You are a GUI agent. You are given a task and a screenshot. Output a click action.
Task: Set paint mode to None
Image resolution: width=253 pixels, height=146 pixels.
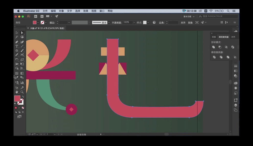[23, 108]
